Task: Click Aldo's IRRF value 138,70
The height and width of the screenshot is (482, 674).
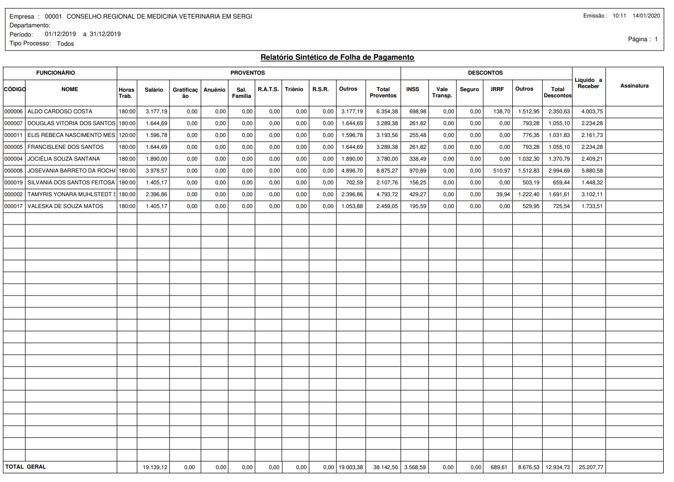Action: 501,111
